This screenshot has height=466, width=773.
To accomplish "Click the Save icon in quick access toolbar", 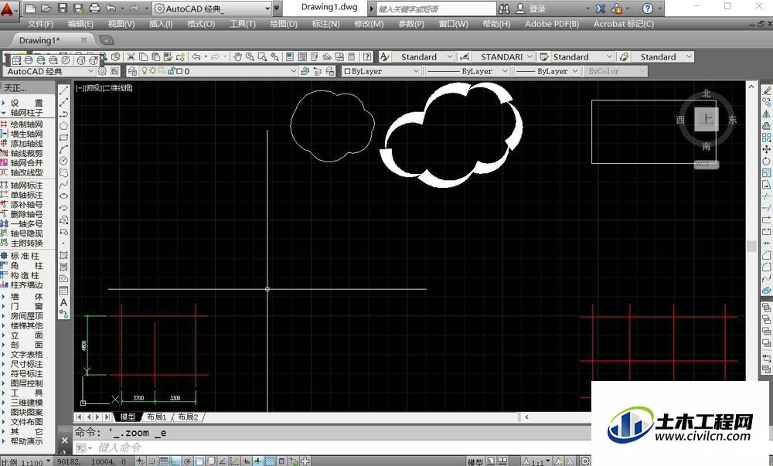I will click(62, 9).
